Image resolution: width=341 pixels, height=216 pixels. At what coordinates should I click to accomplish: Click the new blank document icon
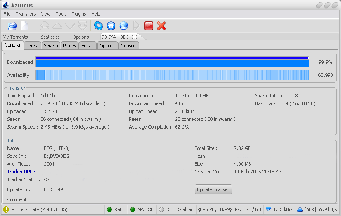(25, 26)
